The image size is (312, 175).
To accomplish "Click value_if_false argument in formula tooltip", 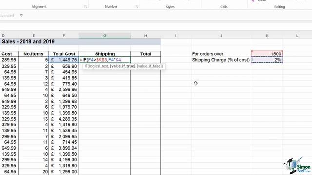I will [150, 66].
